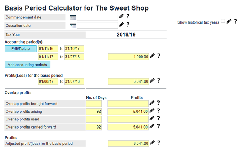Select Overlap profits brought forward days field
The height and width of the screenshot is (150, 239).
point(93,104)
